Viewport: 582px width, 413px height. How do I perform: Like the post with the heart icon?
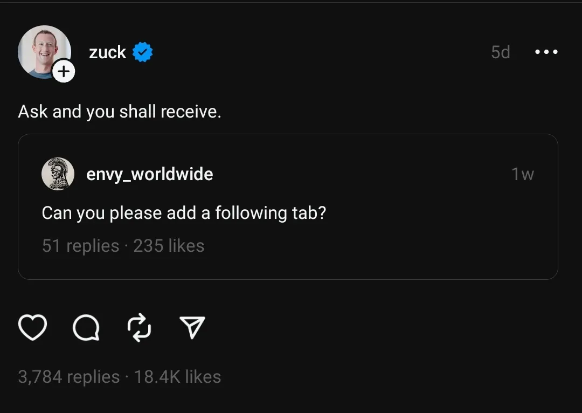click(x=32, y=327)
